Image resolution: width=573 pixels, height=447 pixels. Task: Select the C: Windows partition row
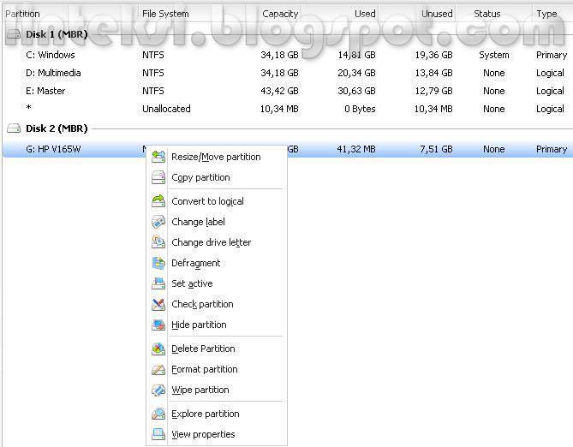pyautogui.click(x=288, y=55)
